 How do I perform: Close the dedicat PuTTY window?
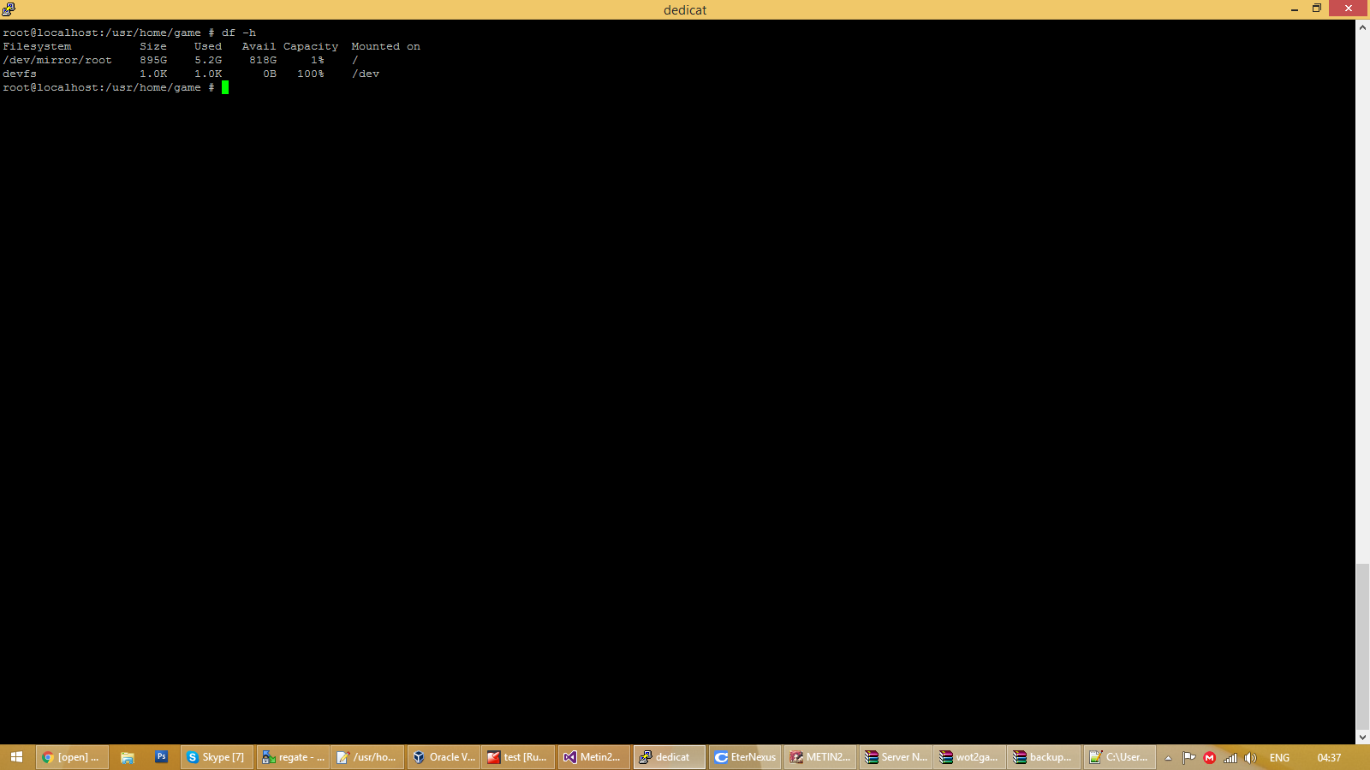pos(1349,9)
